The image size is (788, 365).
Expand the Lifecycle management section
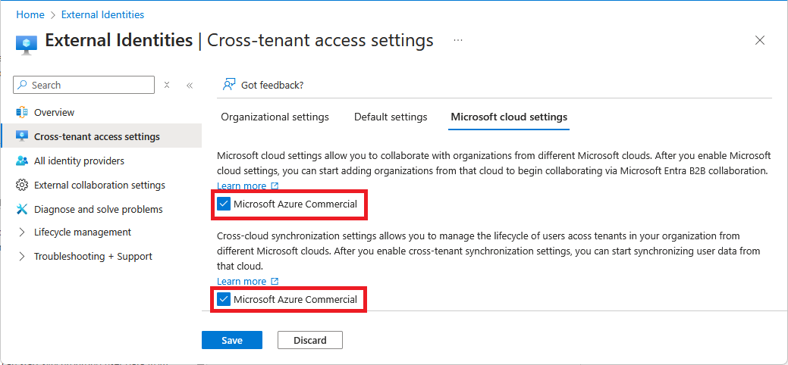click(x=22, y=232)
